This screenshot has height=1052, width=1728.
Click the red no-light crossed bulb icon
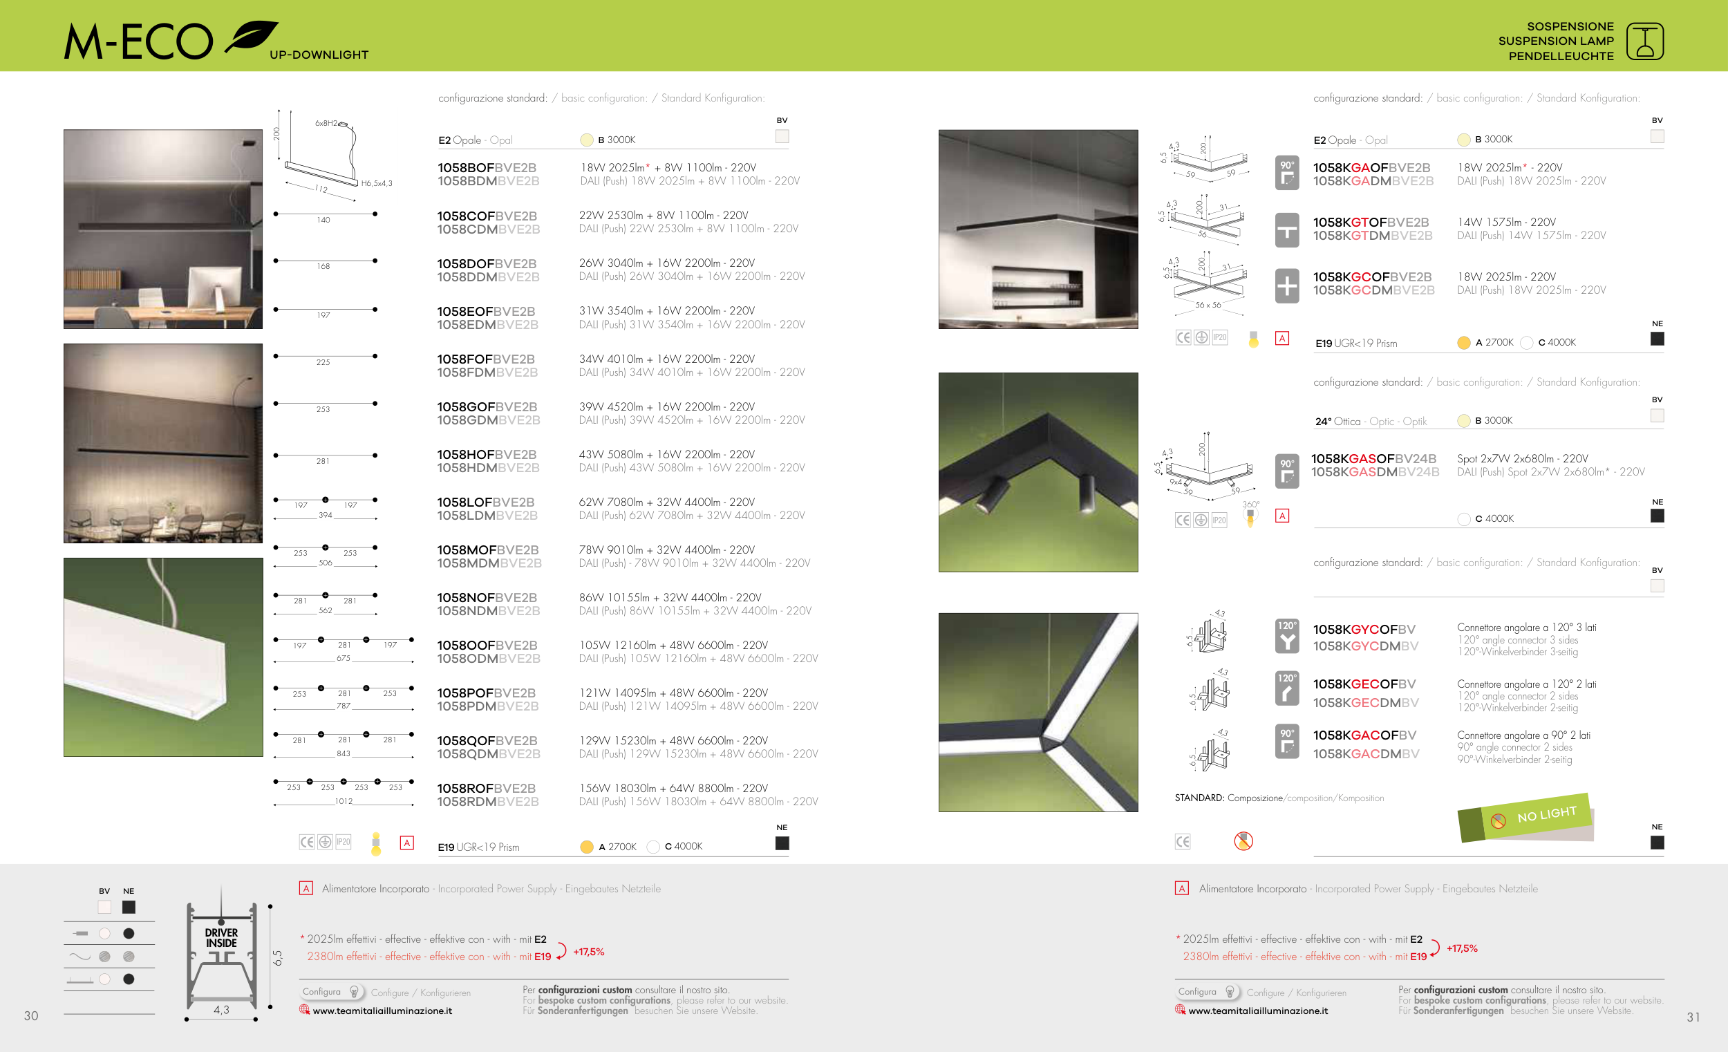[x=1243, y=840]
